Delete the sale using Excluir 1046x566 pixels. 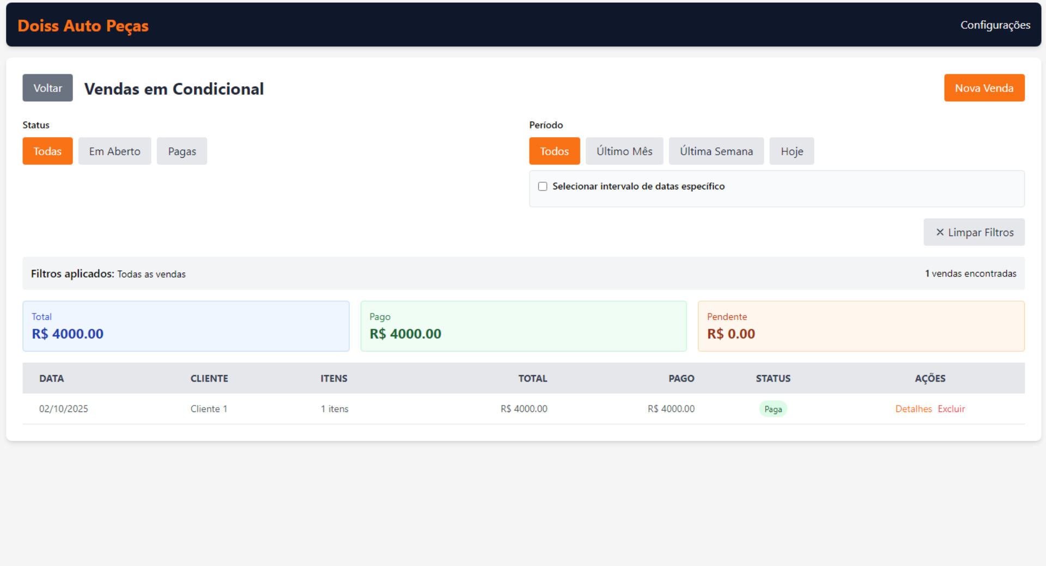point(951,409)
